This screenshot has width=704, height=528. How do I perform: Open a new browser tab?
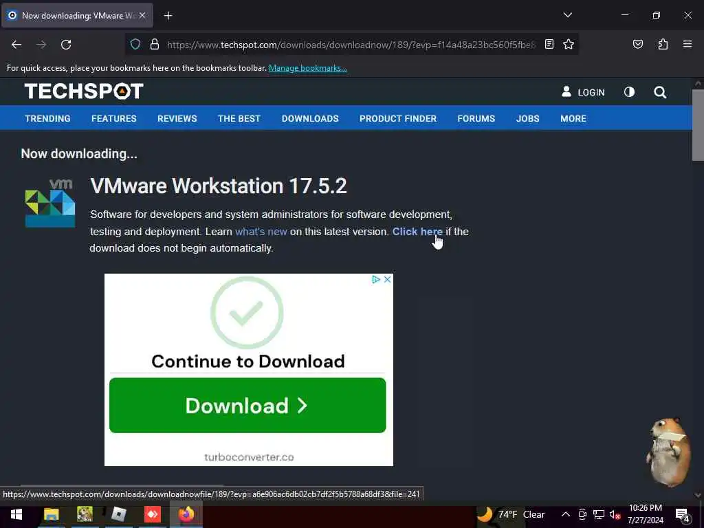pyautogui.click(x=168, y=16)
